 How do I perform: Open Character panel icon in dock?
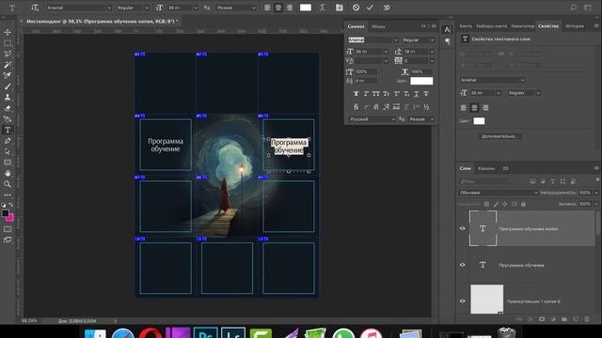point(448,30)
